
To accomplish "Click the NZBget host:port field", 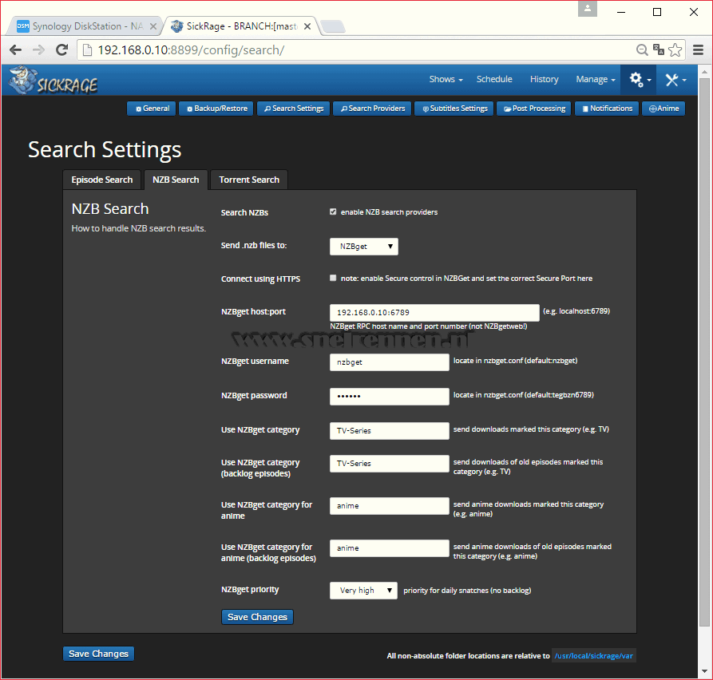I will tap(434, 313).
